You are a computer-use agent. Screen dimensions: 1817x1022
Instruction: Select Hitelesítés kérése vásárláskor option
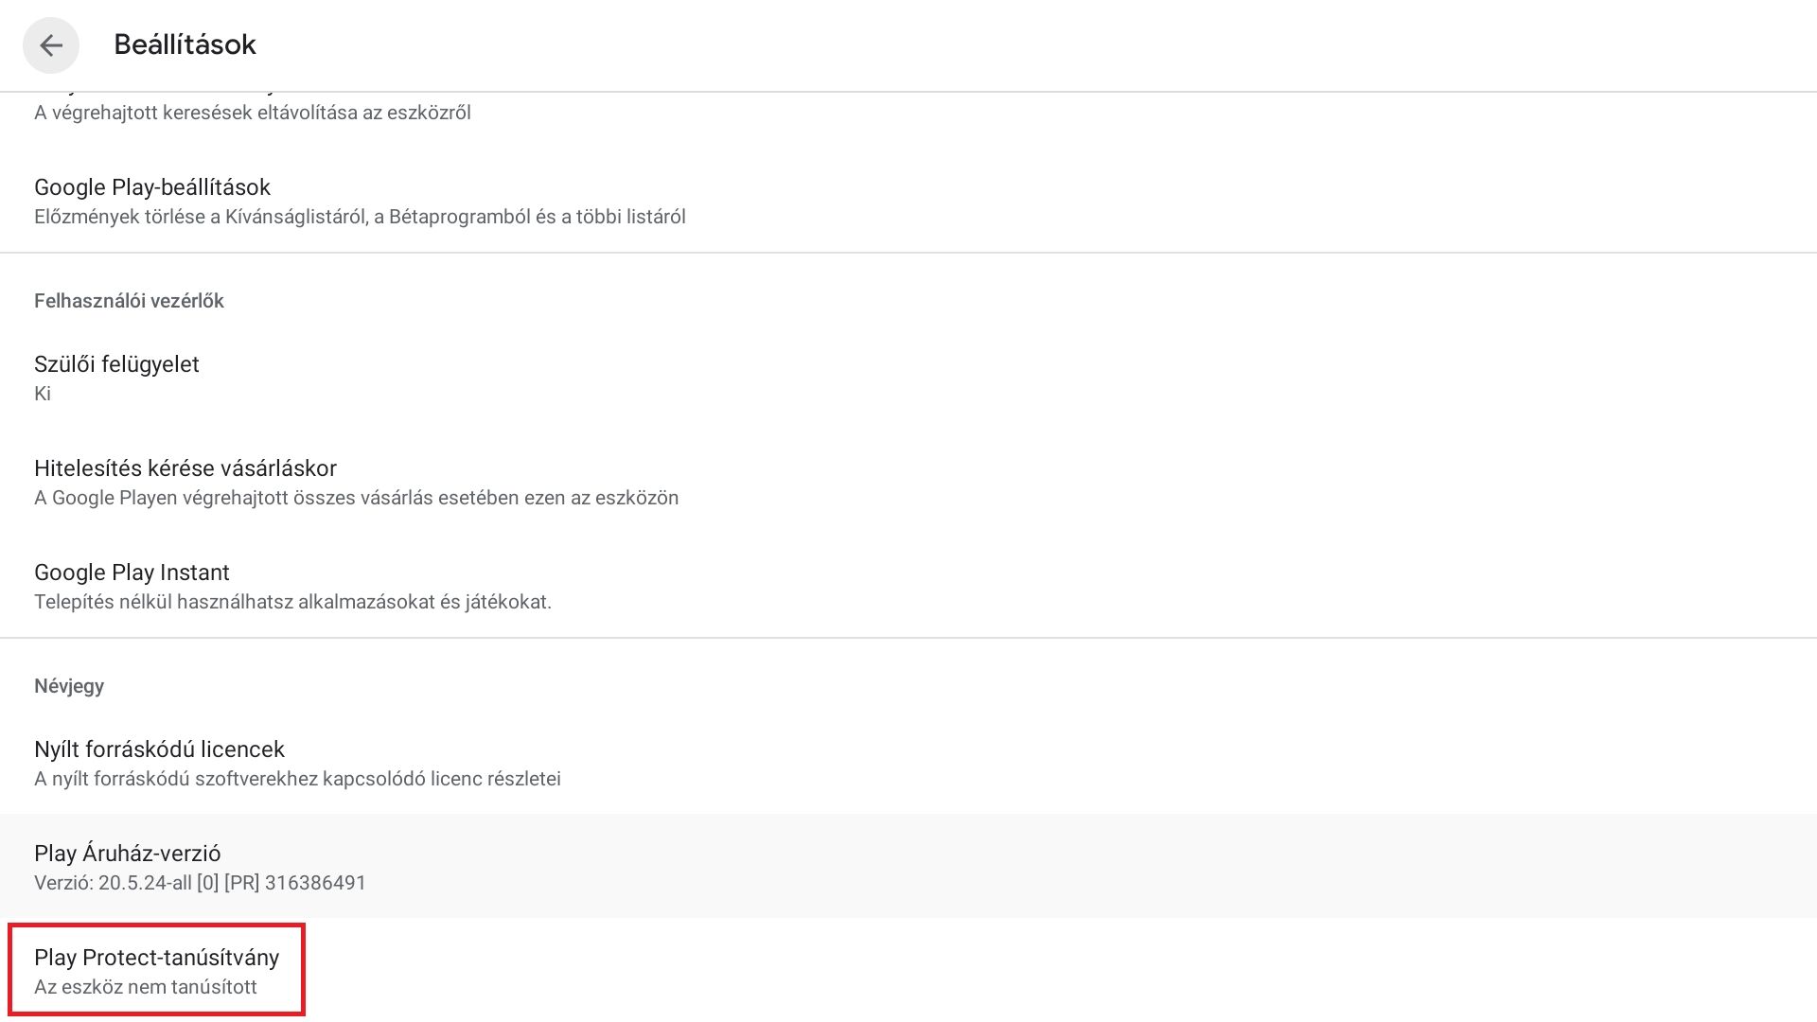tap(185, 468)
